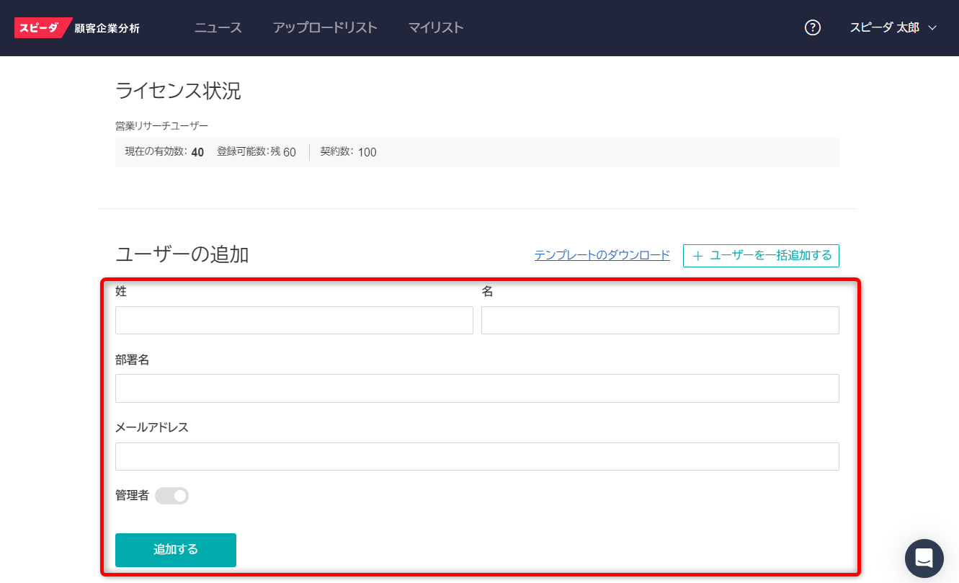Image resolution: width=959 pixels, height=583 pixels.
Task: Open the chat support bubble icon
Action: (924, 558)
